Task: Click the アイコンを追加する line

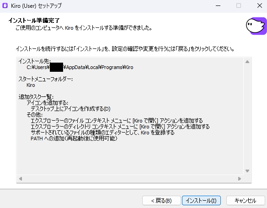Action: click(x=48, y=103)
